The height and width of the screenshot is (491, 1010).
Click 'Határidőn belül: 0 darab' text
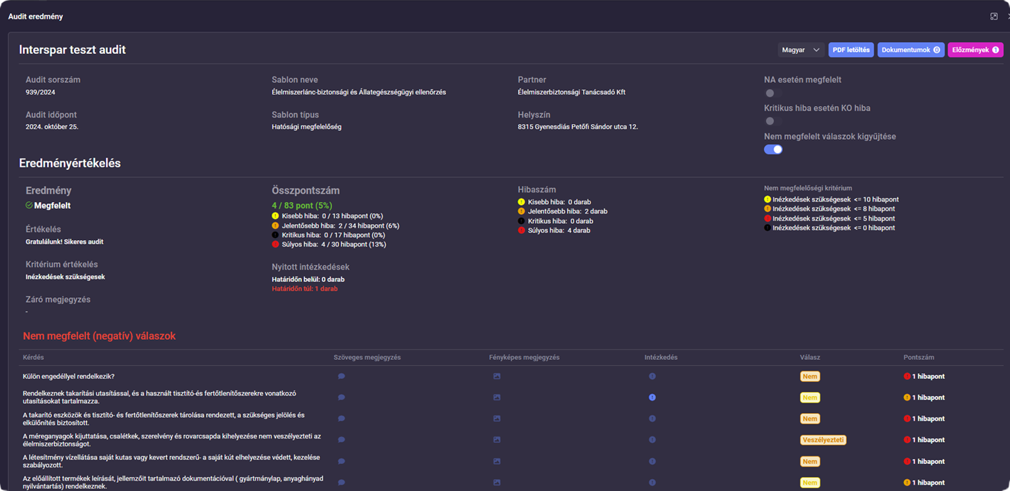[x=308, y=280]
